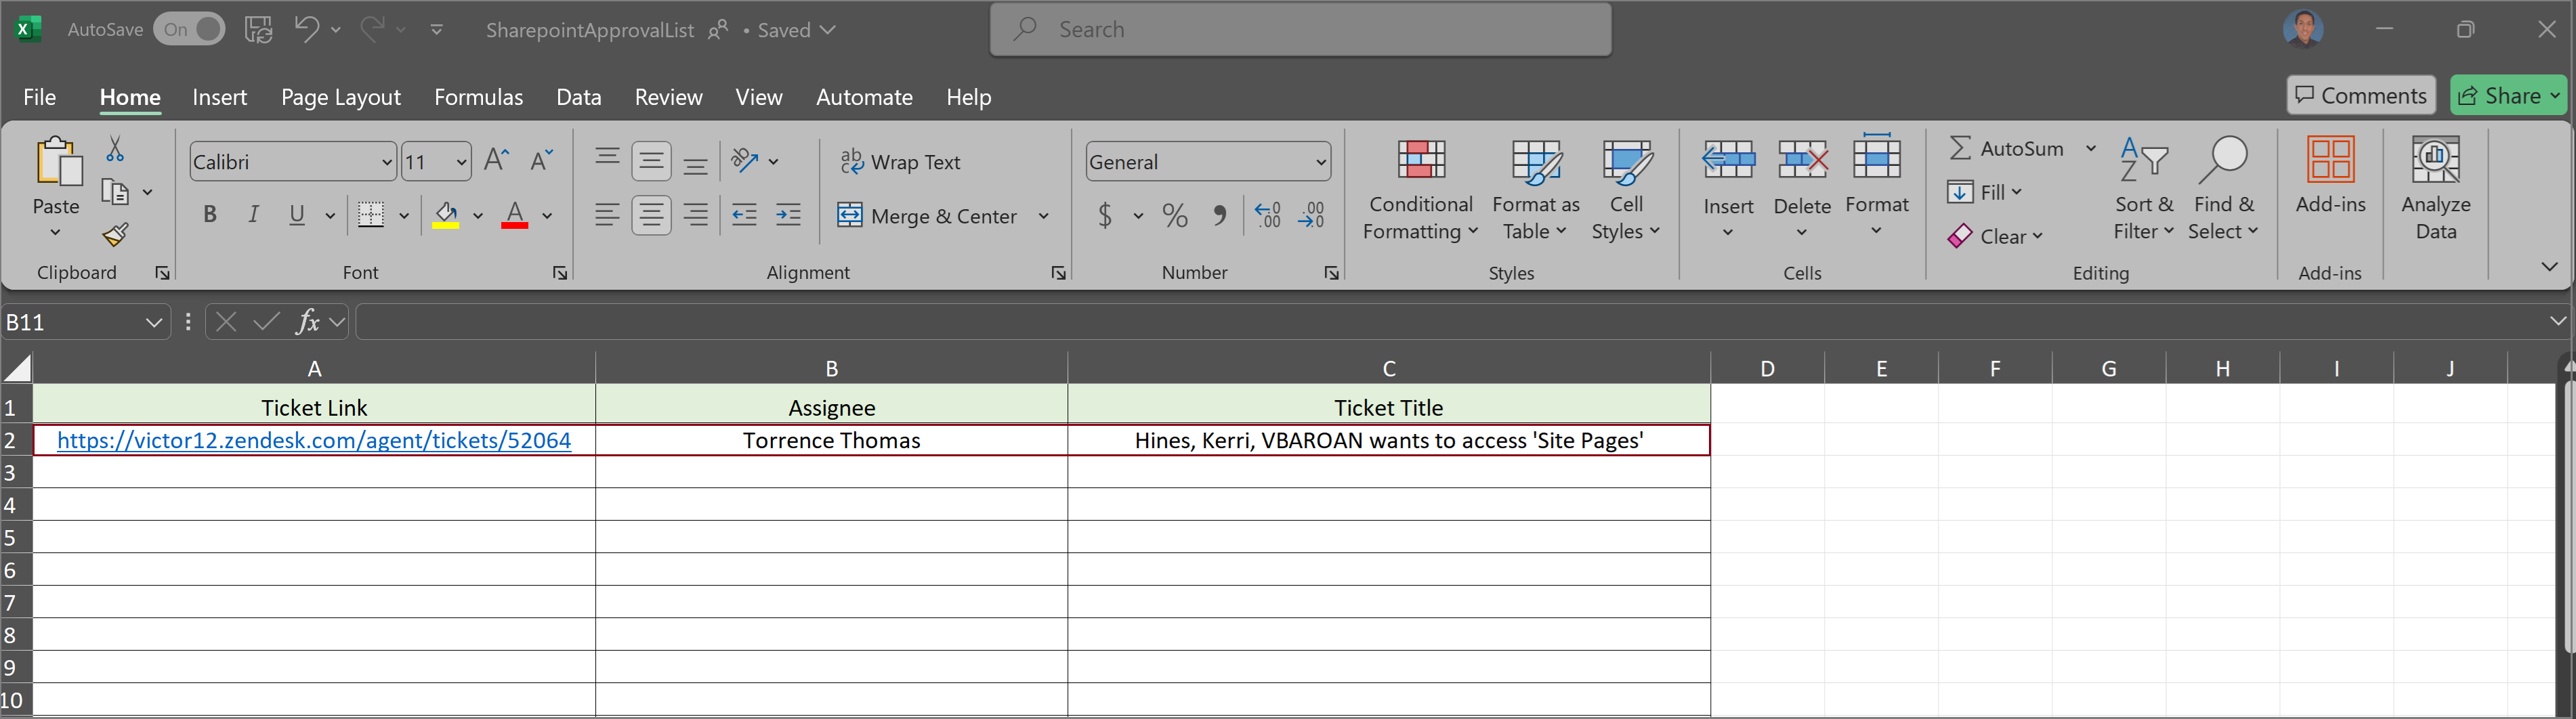Select the Format Painter brush
The height and width of the screenshot is (719, 2576).
tap(115, 235)
